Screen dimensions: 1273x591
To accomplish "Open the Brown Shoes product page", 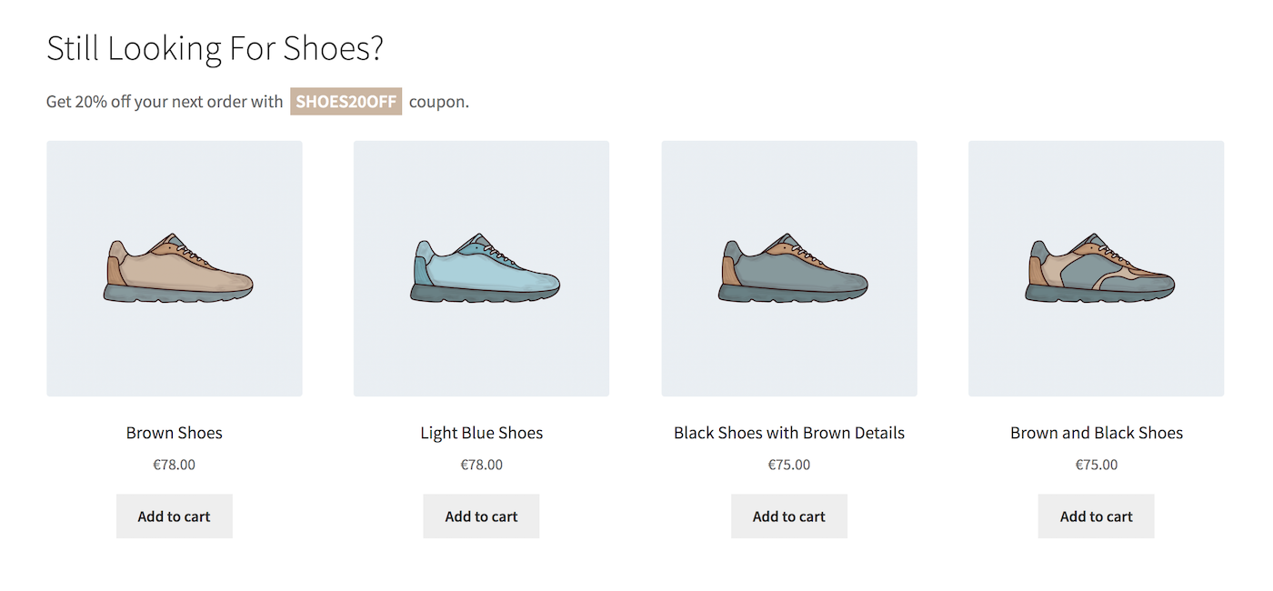I will click(x=174, y=433).
